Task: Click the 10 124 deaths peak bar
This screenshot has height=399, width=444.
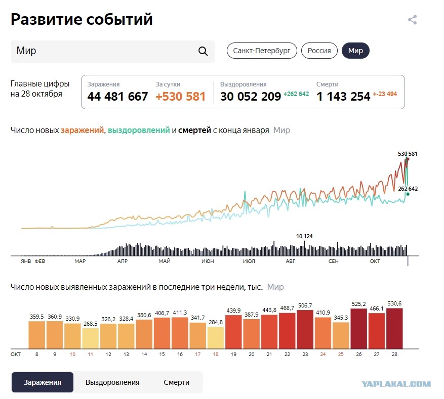Action: pos(304,248)
